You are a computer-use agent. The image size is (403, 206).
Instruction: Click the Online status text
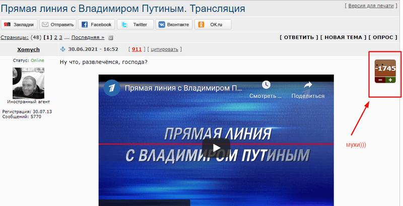coord(37,60)
